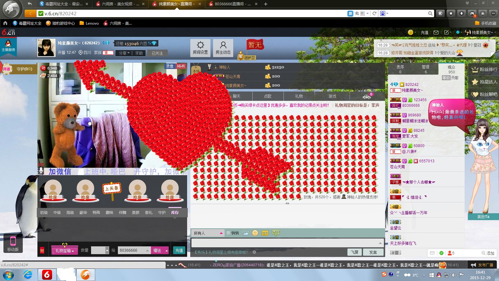This screenshot has height=281, width=499.
Task: Open Internet Explorer from the taskbar
Action: point(28,275)
